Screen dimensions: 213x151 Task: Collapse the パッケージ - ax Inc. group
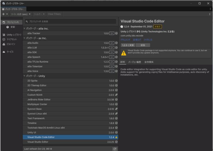click(24, 38)
